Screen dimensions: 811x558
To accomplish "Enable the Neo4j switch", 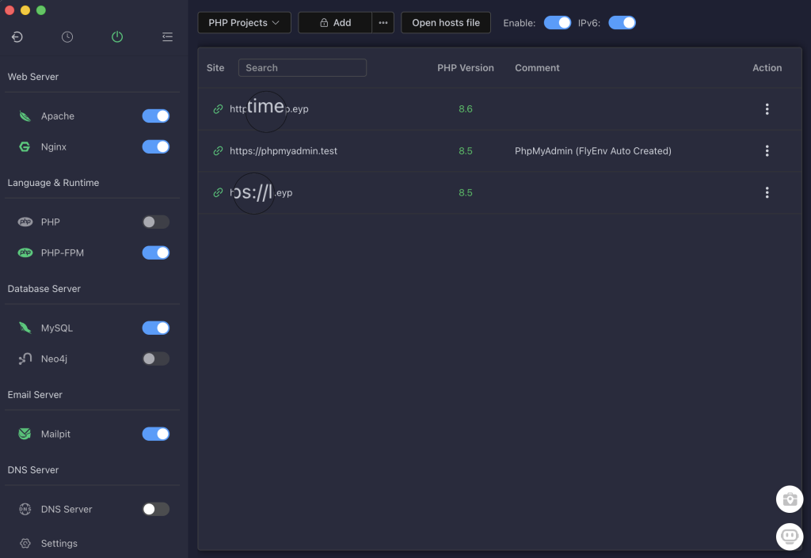I will [156, 359].
